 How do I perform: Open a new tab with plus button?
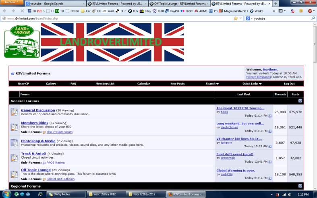click(x=276, y=4)
